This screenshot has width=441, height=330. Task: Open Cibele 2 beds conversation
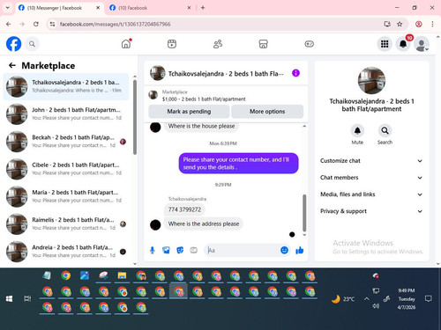pos(66,169)
